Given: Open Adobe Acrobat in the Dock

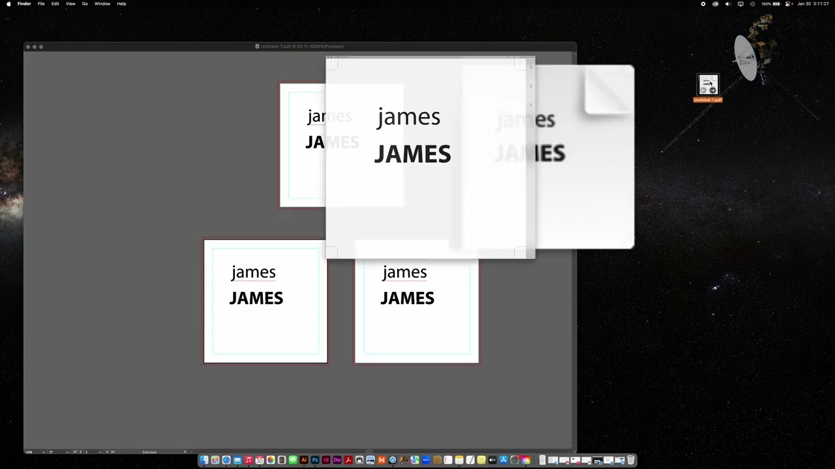Looking at the screenshot, I should point(348,461).
